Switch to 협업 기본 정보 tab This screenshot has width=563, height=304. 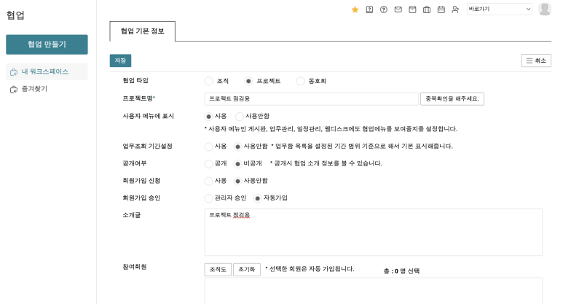tap(142, 31)
